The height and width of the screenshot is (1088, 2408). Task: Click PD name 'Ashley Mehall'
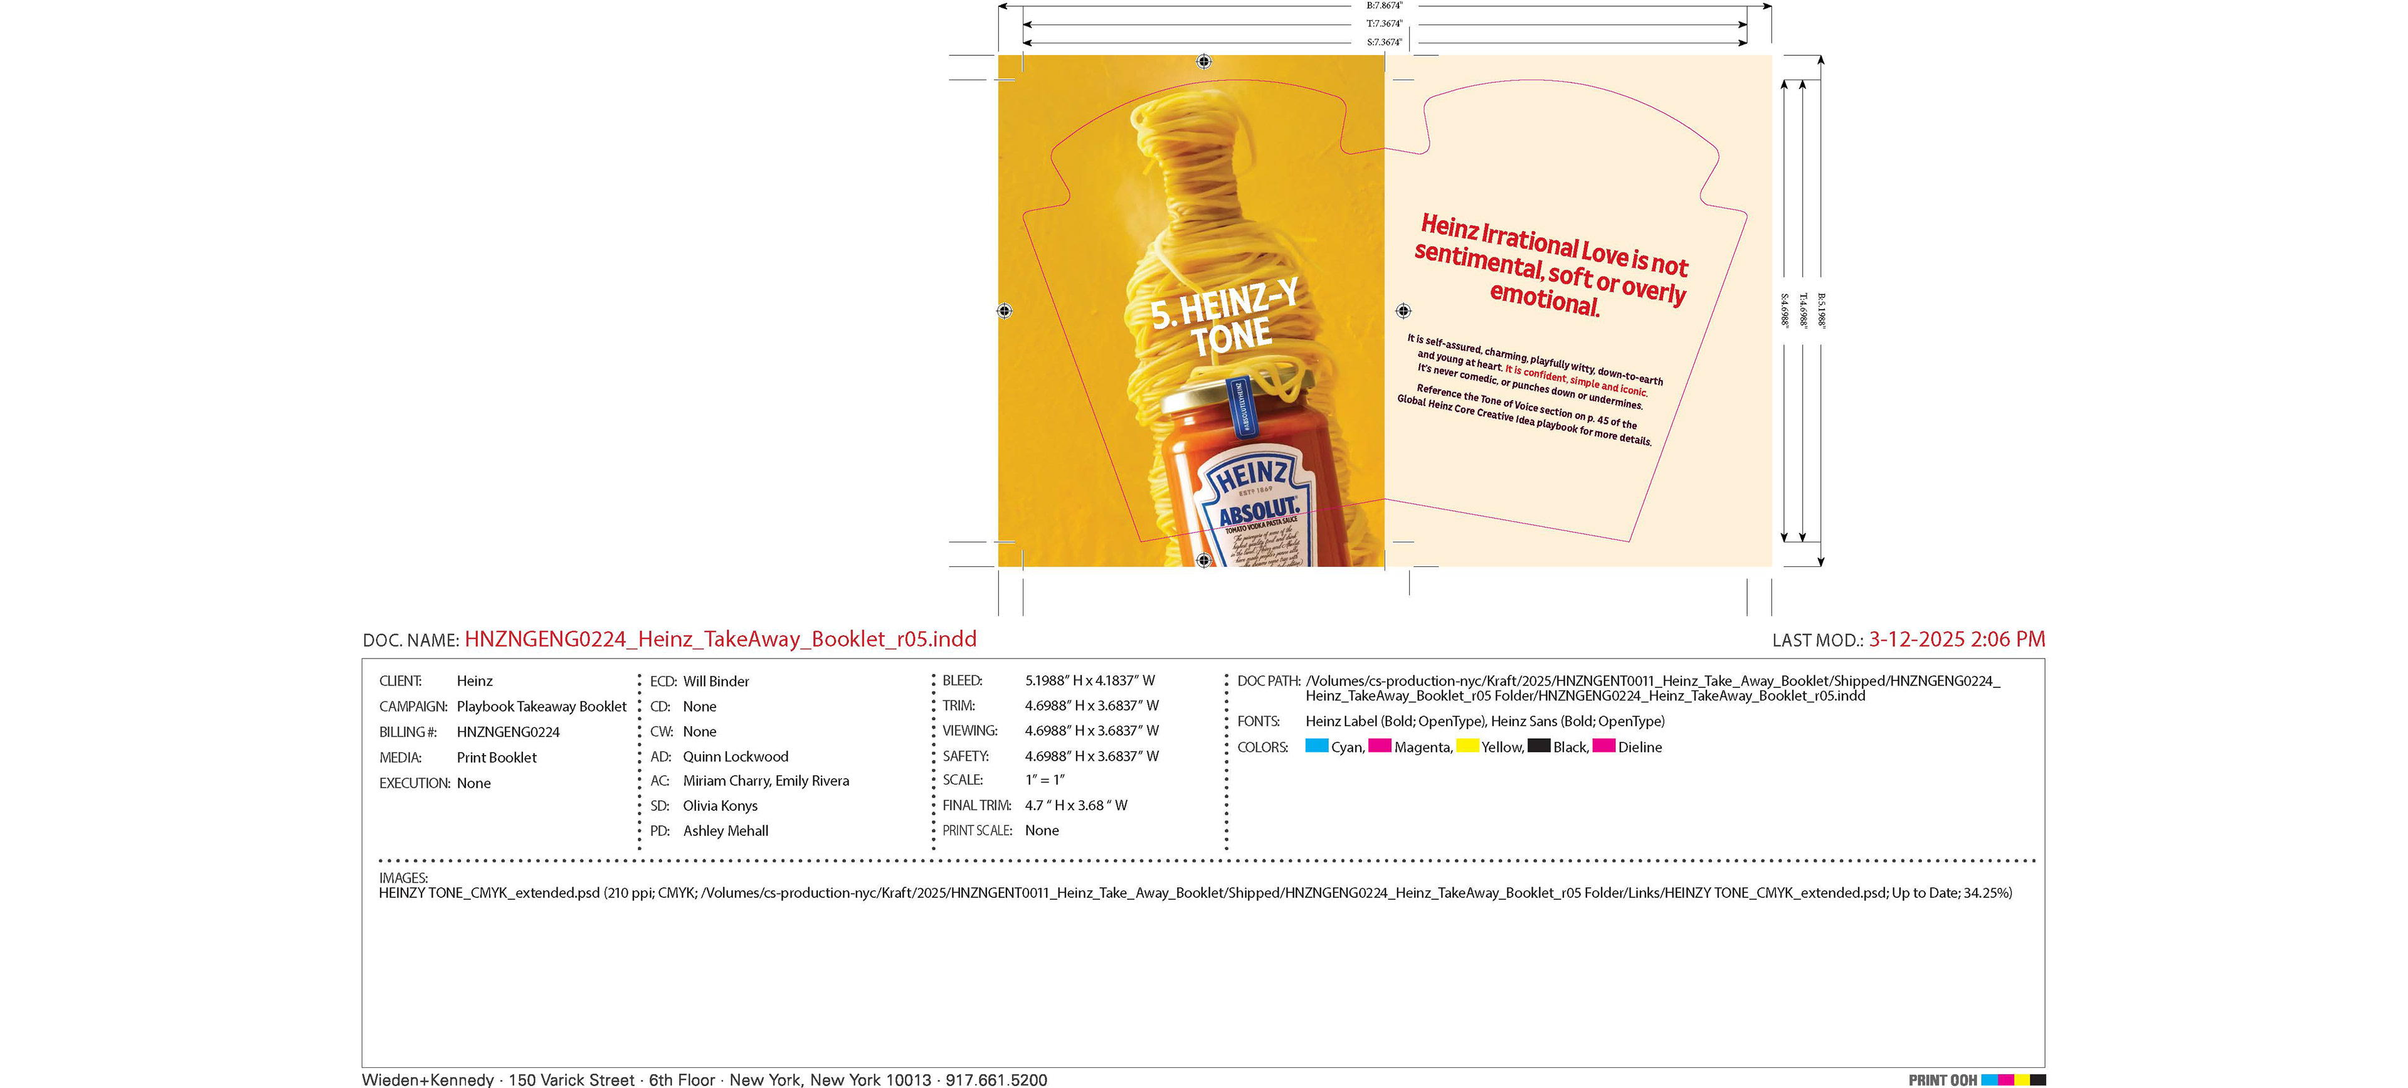click(726, 831)
